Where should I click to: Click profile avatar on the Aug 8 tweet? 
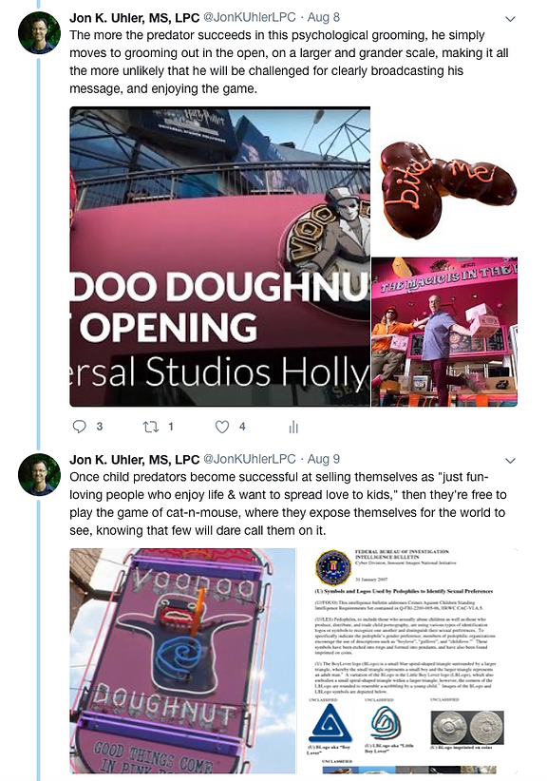pos(39,32)
